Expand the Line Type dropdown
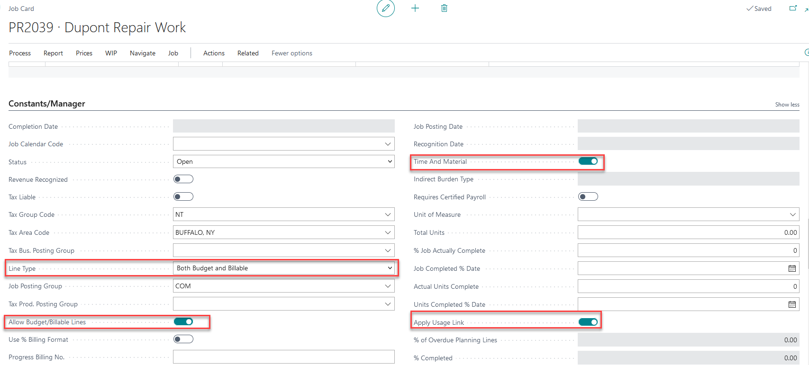Viewport: 809px width, 365px height. point(283,268)
